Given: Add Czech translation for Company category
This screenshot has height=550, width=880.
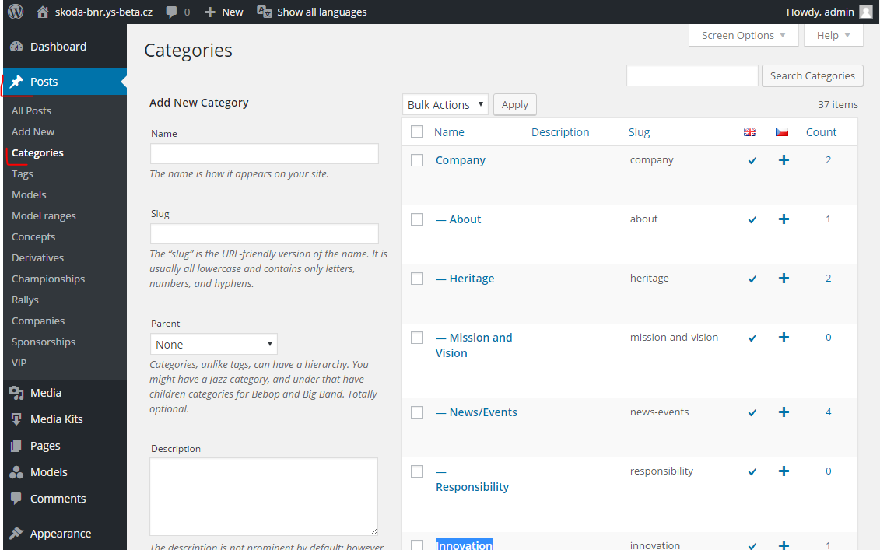Looking at the screenshot, I should [x=784, y=160].
